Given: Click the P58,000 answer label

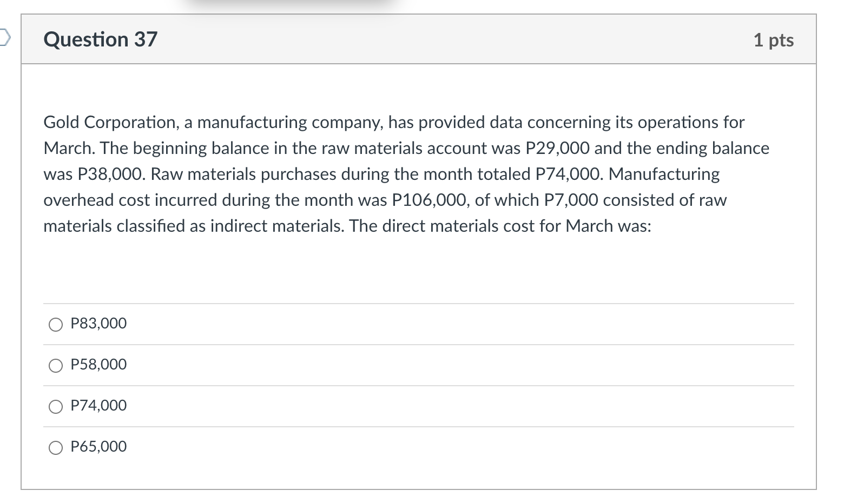Looking at the screenshot, I should click(x=98, y=365).
